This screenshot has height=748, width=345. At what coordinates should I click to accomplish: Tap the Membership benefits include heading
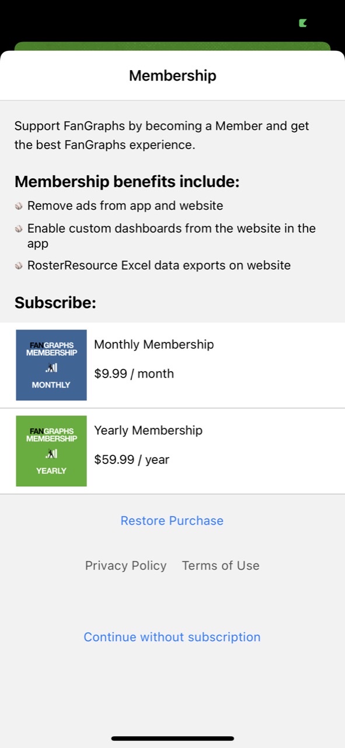tap(127, 182)
